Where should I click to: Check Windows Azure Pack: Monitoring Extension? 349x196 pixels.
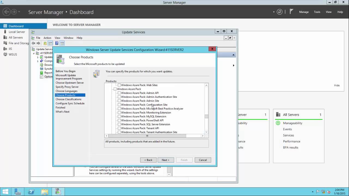coord(119,113)
